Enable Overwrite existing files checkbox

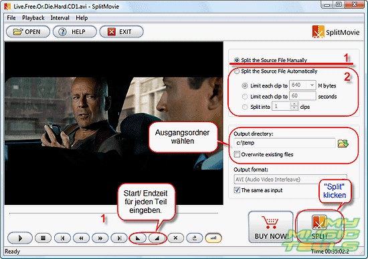[237, 154]
